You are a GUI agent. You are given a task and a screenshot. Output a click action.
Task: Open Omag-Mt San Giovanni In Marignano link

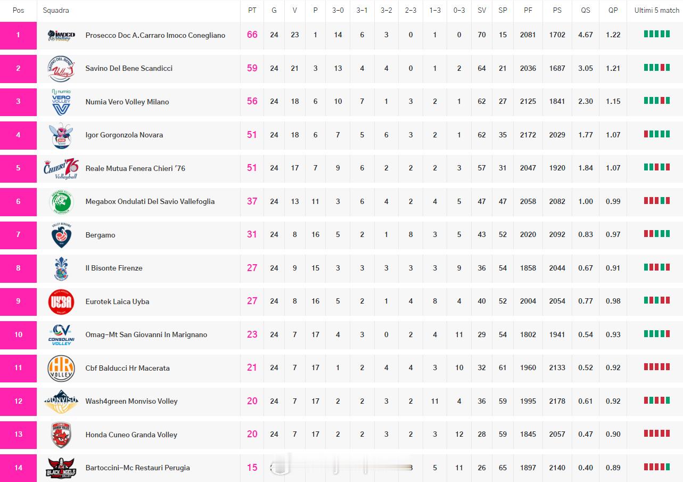coord(146,335)
